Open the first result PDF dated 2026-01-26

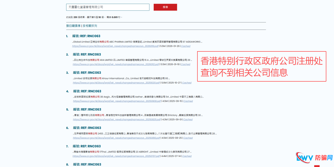point(115,46)
